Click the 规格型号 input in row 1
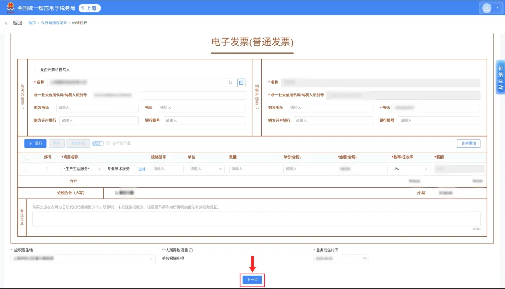 pyautogui.click(x=167, y=169)
